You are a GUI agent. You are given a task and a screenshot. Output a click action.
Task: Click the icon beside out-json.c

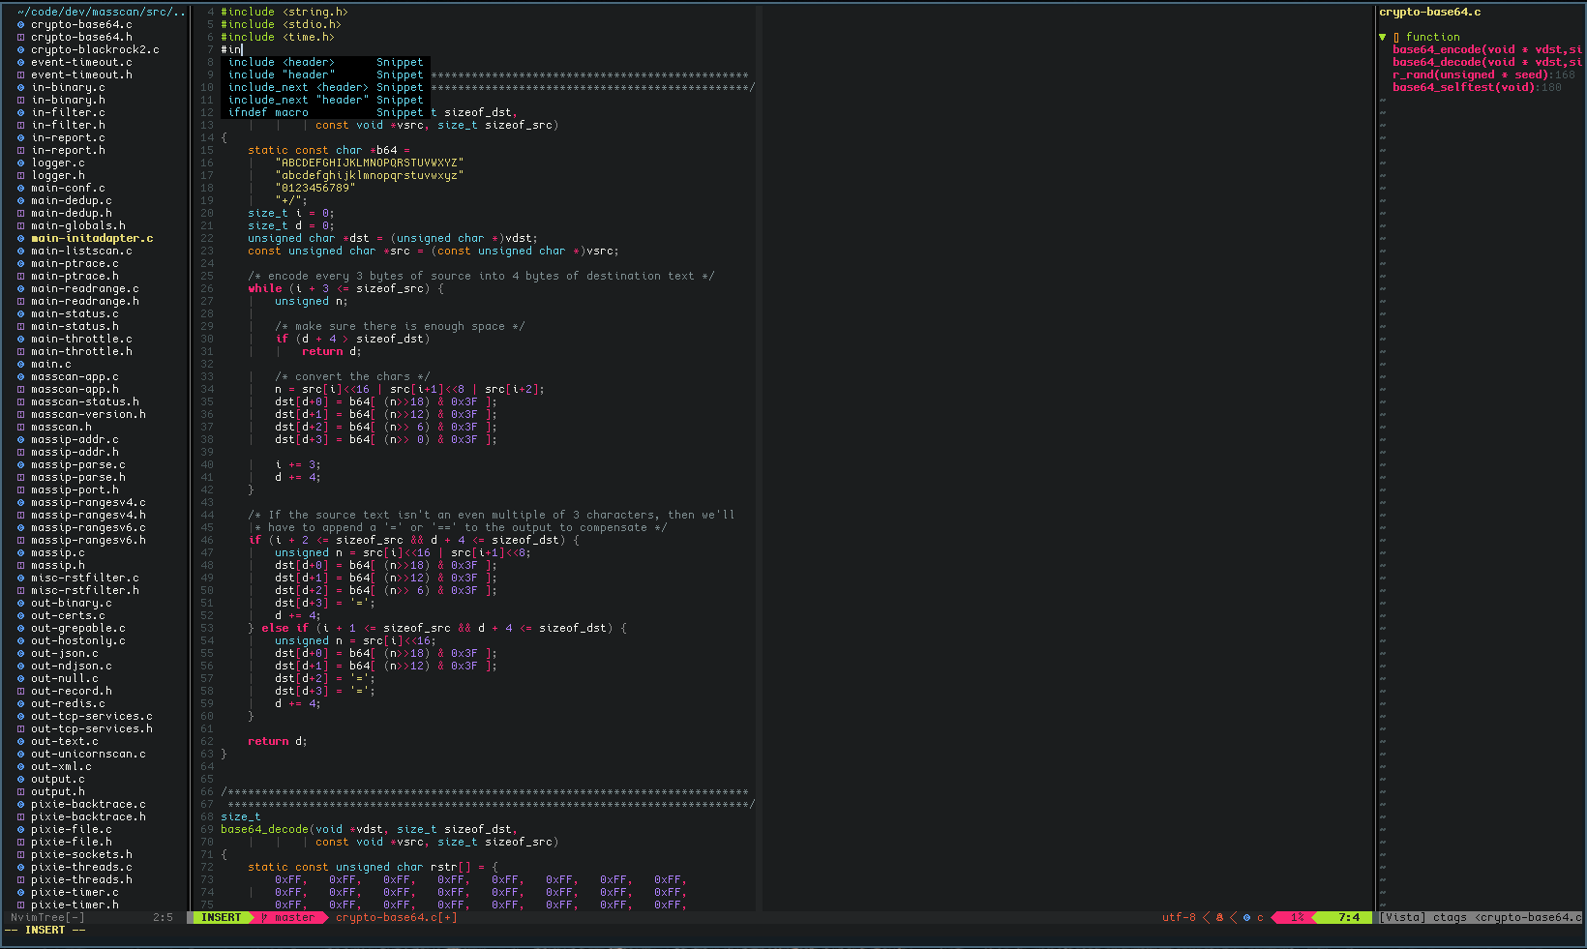pyautogui.click(x=21, y=653)
